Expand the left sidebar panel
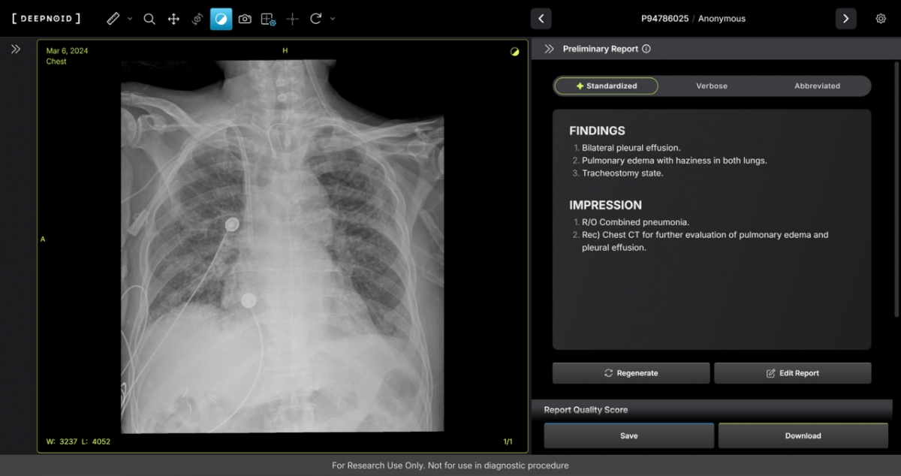This screenshot has height=476, width=901. (x=16, y=49)
